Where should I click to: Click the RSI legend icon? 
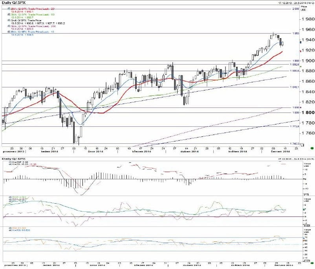(x=10, y=228)
